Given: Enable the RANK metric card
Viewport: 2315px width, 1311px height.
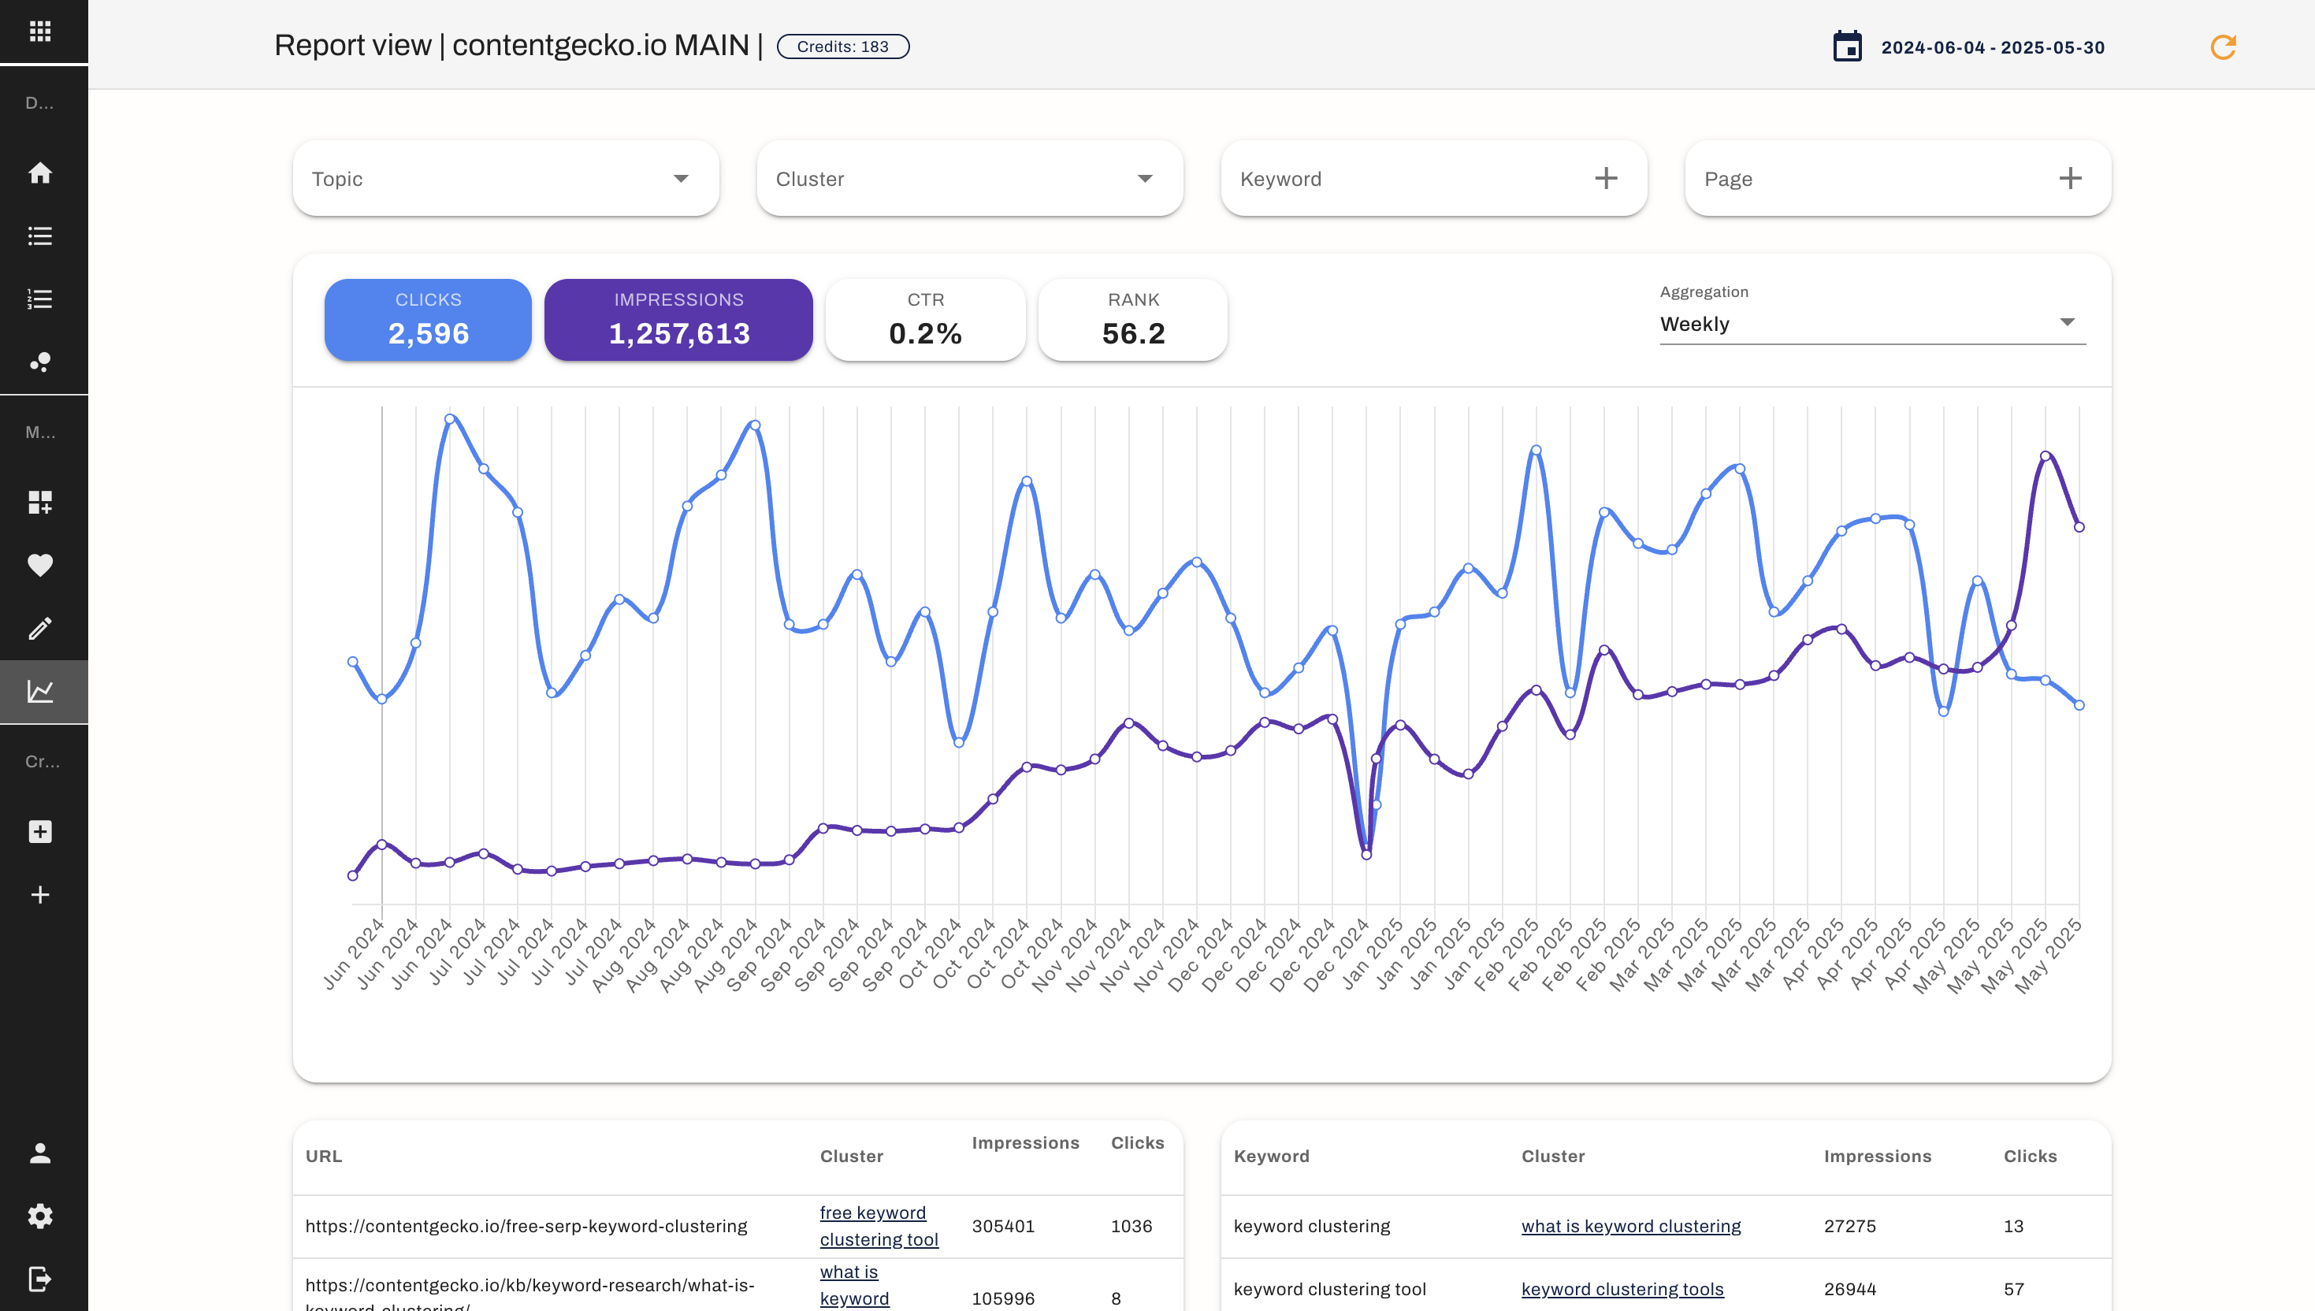Looking at the screenshot, I should (1133, 320).
